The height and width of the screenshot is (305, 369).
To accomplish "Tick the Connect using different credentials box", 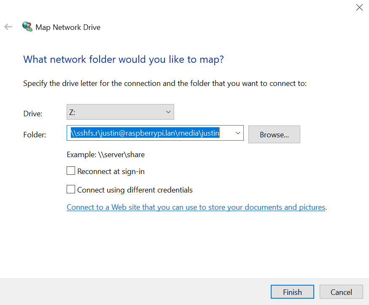I will pos(71,189).
